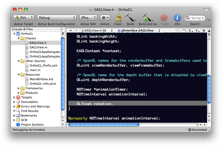Open the search magnifier options menu
Screen dimensions: 222x147
coord(188,18)
